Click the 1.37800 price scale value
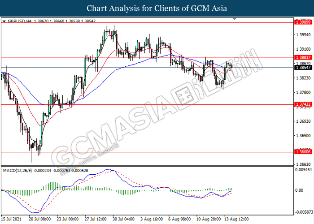The image size is (314, 224). [x=303, y=92]
